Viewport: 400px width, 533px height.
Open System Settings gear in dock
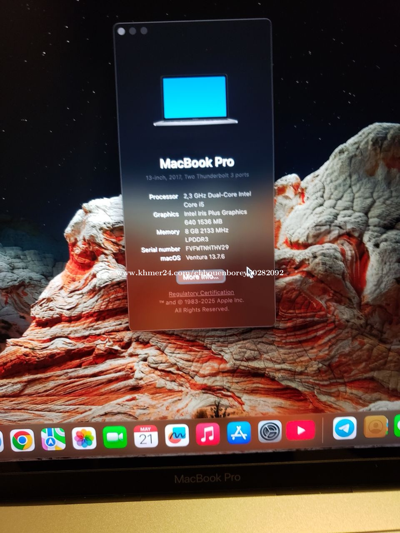click(270, 431)
